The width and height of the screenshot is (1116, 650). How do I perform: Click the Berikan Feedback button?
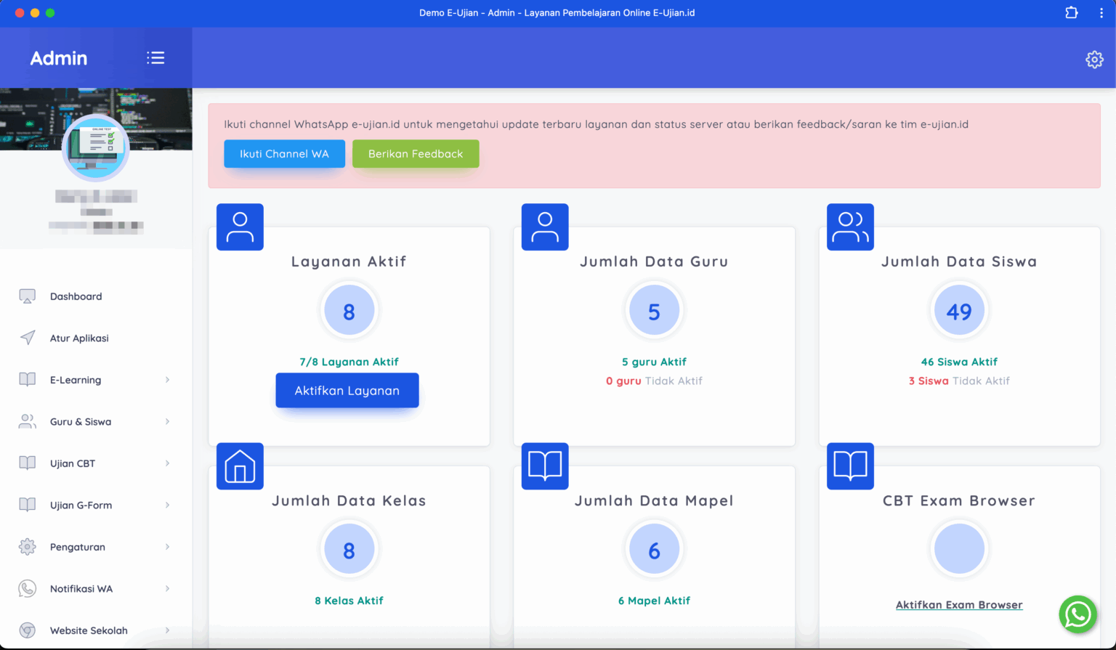[x=416, y=154]
